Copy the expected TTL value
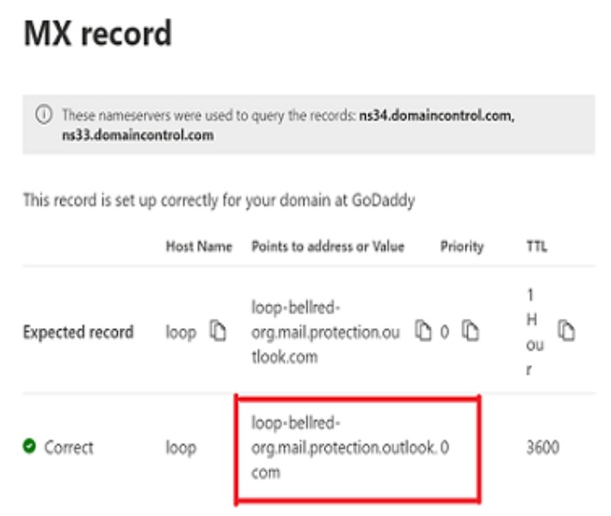The width and height of the screenshot is (611, 516). 565,331
